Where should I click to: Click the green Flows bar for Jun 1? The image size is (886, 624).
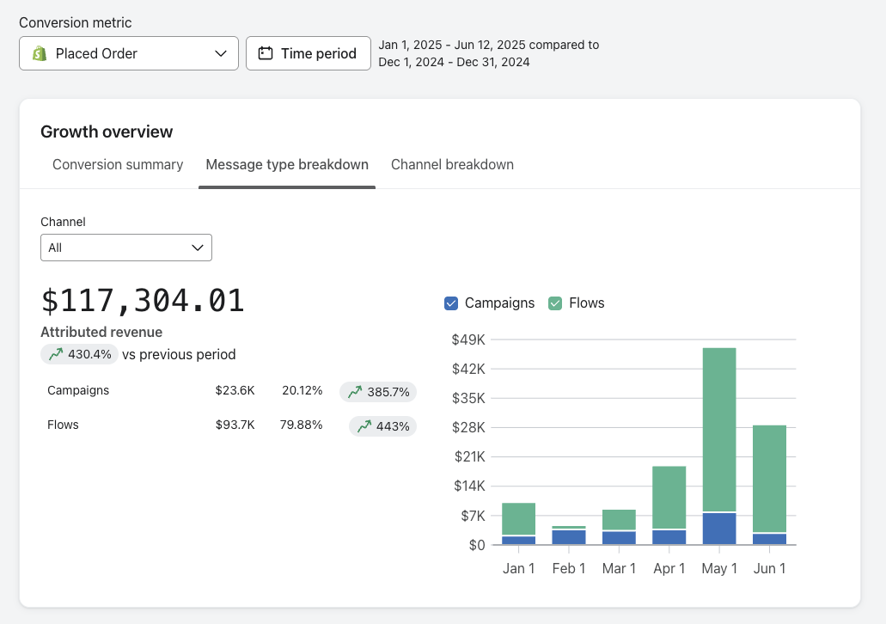[x=770, y=479]
